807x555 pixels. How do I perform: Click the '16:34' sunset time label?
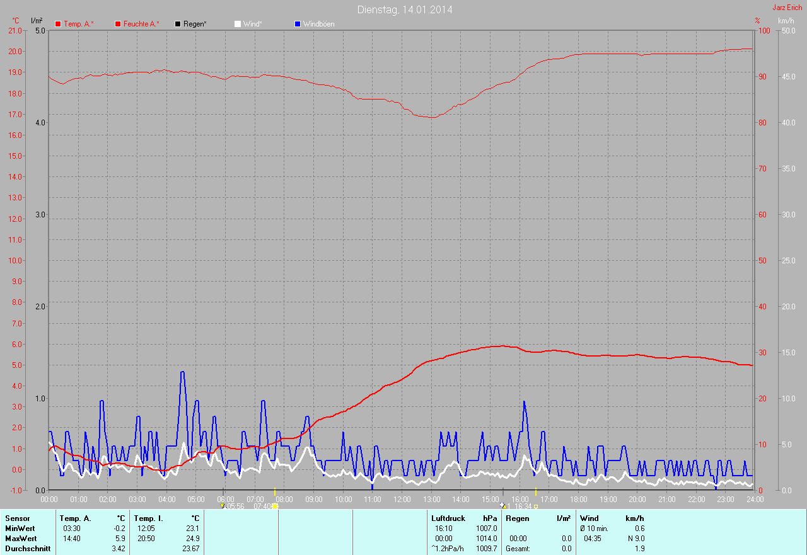point(523,506)
